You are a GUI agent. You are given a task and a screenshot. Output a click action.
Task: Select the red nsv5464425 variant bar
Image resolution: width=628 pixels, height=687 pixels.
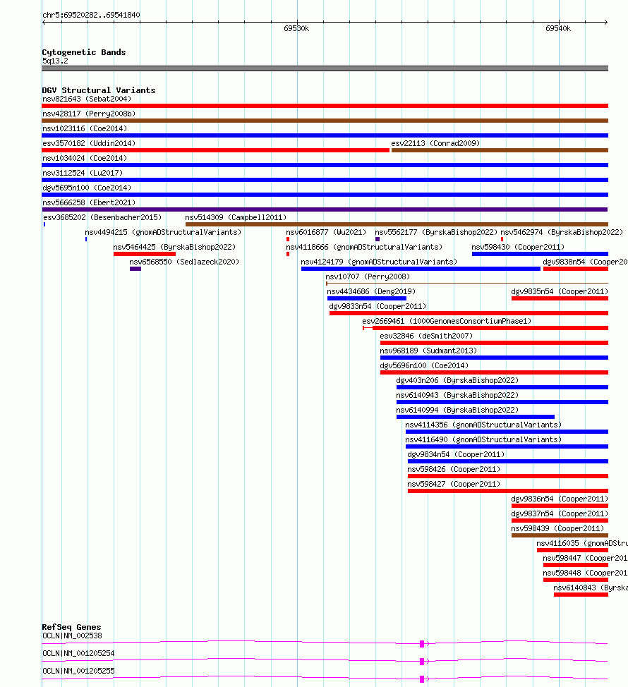coord(145,254)
